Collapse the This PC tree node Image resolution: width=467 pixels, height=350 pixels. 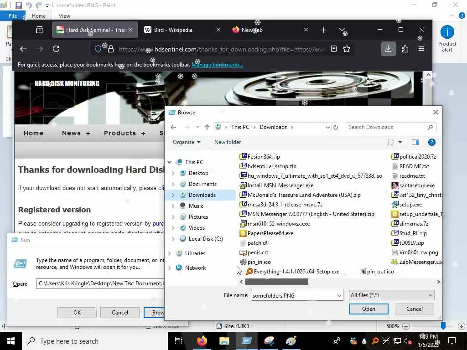(170, 162)
